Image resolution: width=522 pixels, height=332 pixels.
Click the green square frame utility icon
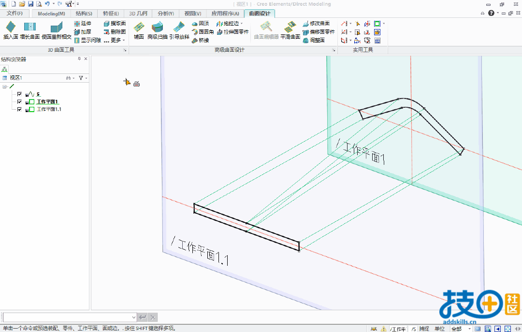click(377, 23)
